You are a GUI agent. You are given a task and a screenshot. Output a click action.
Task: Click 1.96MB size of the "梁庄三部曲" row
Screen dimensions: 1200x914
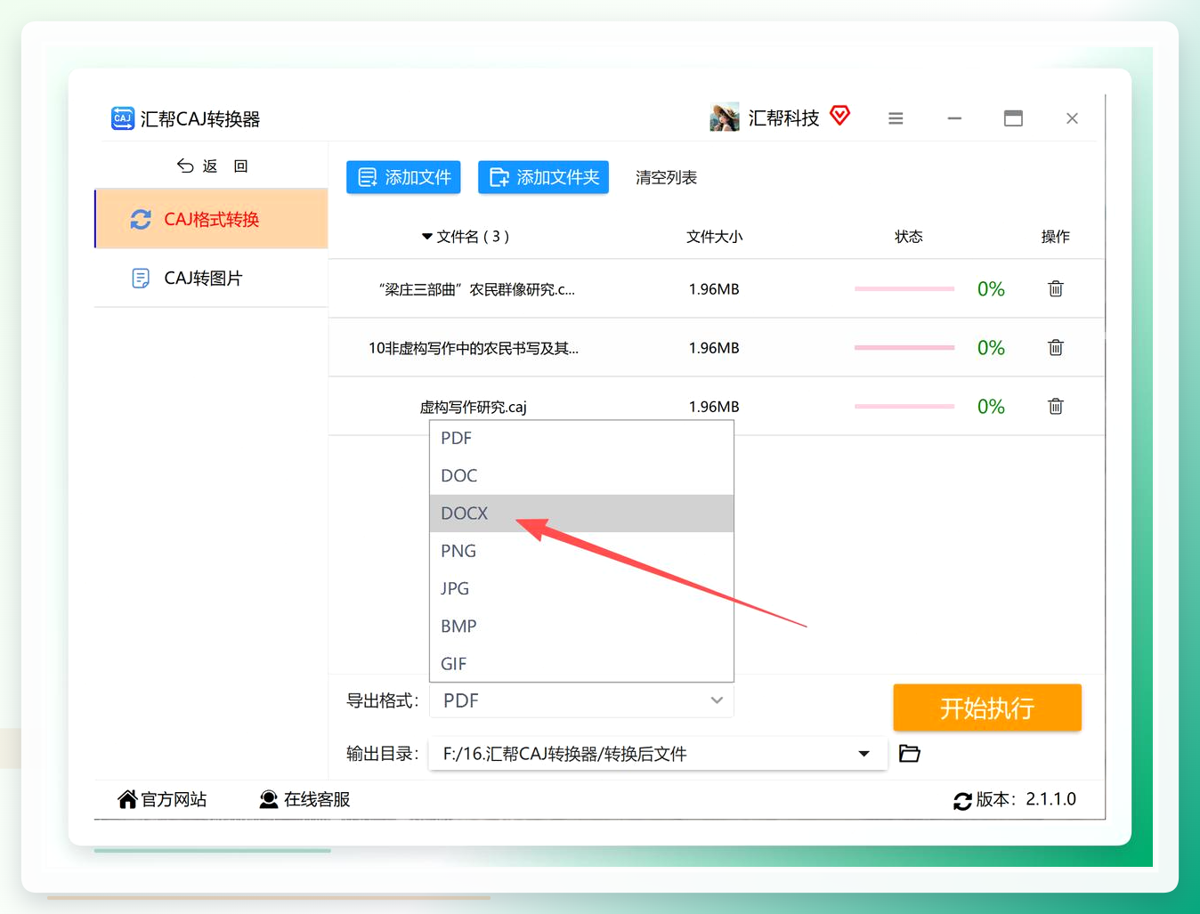714,289
